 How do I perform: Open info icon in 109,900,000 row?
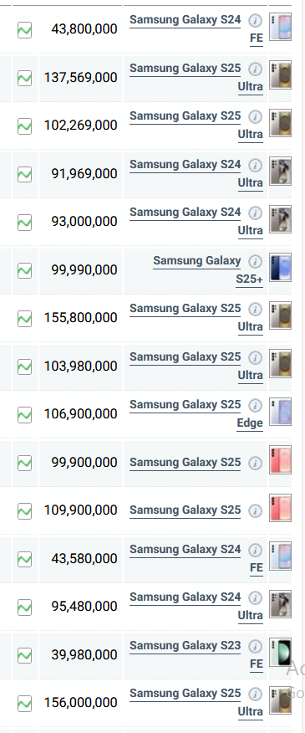[255, 511]
